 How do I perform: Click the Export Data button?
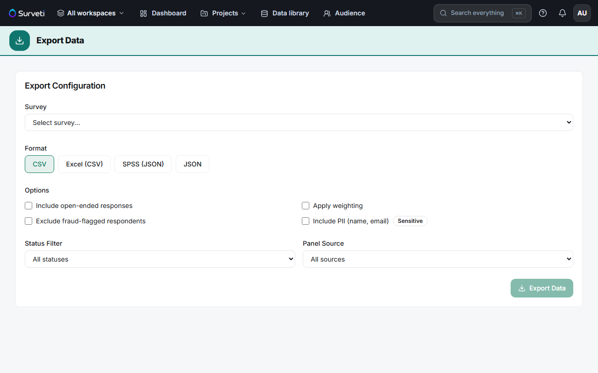(542, 288)
